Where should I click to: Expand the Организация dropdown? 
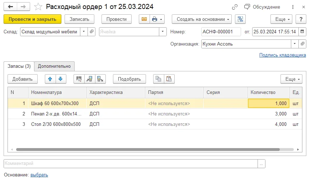(x=294, y=44)
